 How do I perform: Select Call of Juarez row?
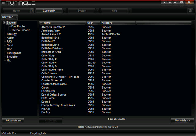point(115,73)
